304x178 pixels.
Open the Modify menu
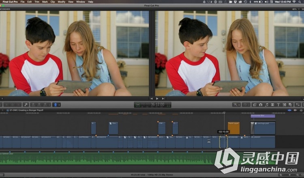coord(62,2)
